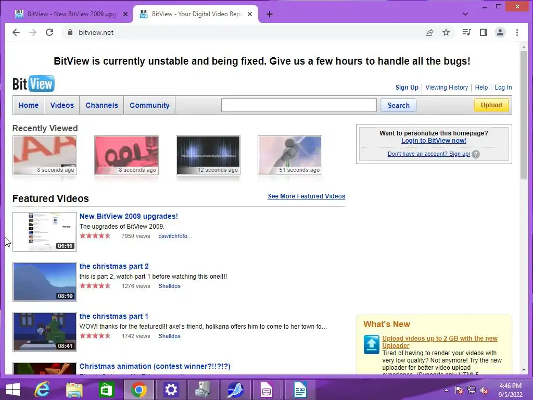
Task: Toggle the browser side panel icon
Action: click(484, 32)
